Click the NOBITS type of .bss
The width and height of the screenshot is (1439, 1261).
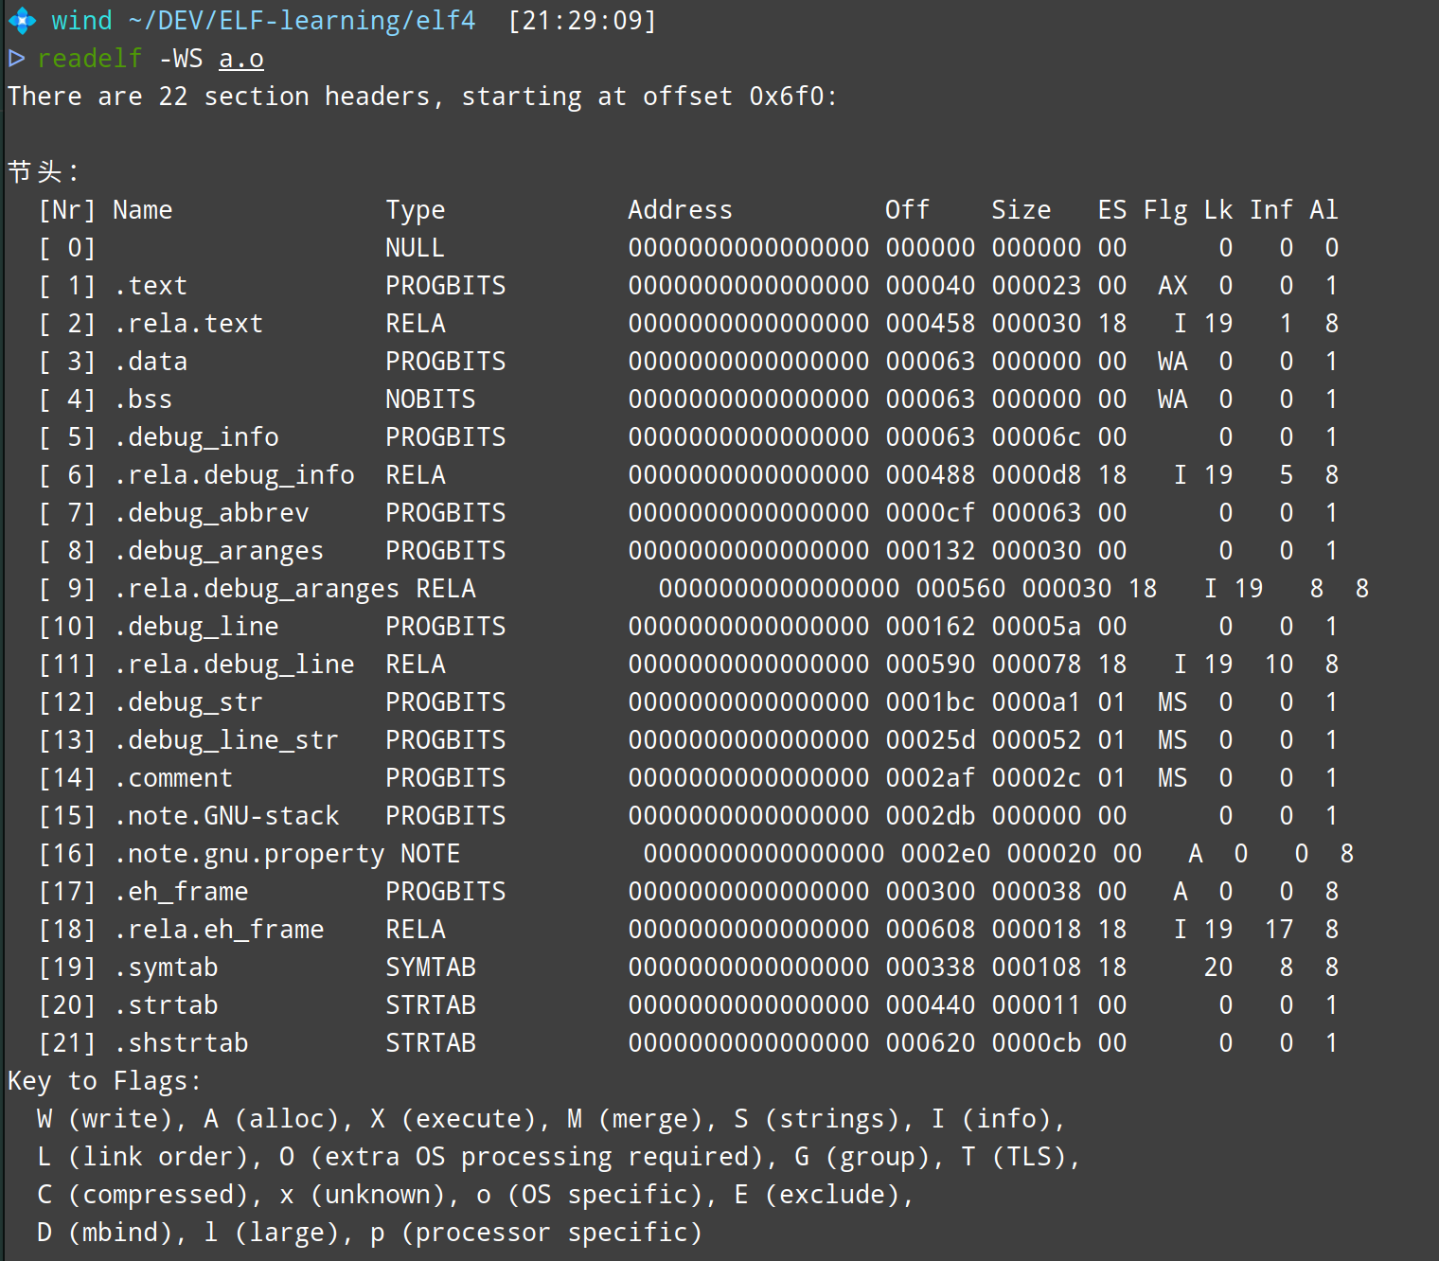click(431, 400)
